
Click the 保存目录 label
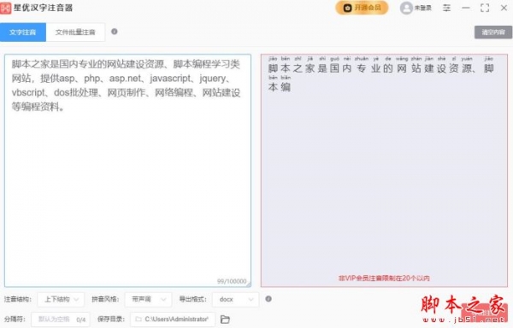pos(111,319)
